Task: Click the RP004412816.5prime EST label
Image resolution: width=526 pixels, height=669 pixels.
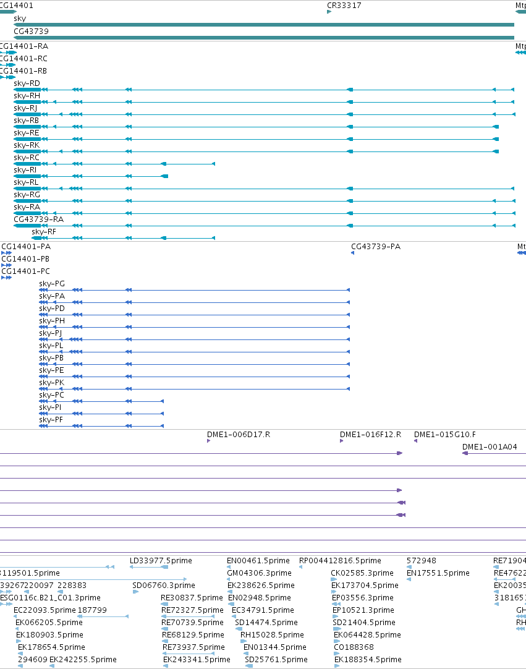Action: [x=340, y=561]
